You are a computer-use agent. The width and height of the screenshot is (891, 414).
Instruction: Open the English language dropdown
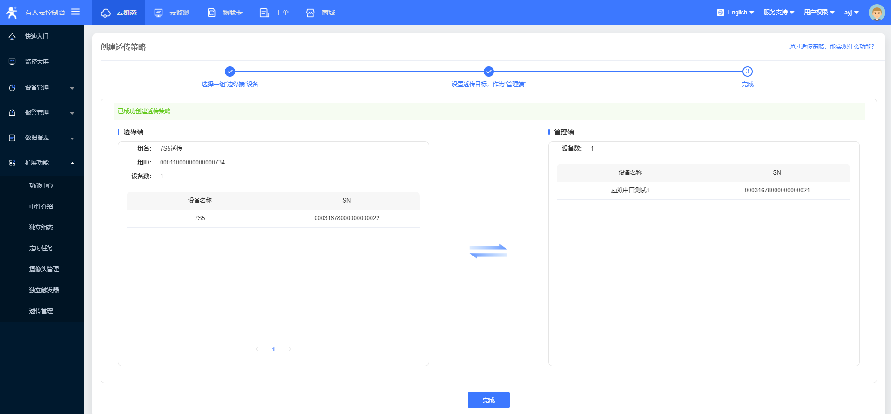click(736, 13)
